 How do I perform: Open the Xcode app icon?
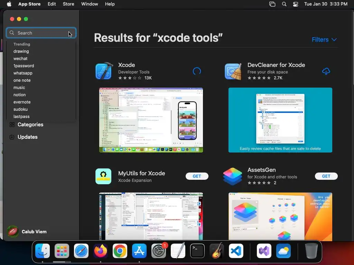click(103, 71)
